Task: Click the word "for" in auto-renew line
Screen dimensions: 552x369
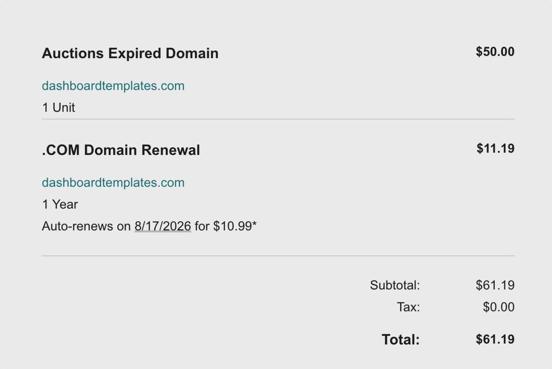Action: tap(202, 227)
